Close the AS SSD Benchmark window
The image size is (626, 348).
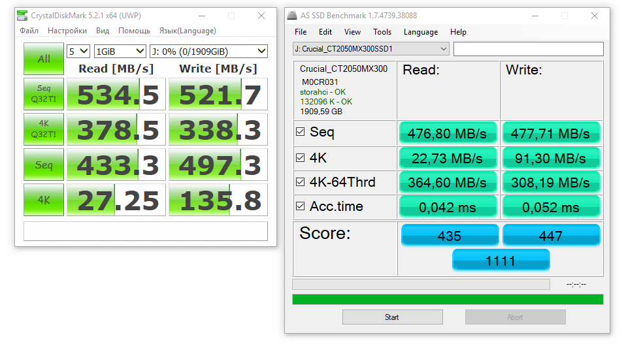595,16
